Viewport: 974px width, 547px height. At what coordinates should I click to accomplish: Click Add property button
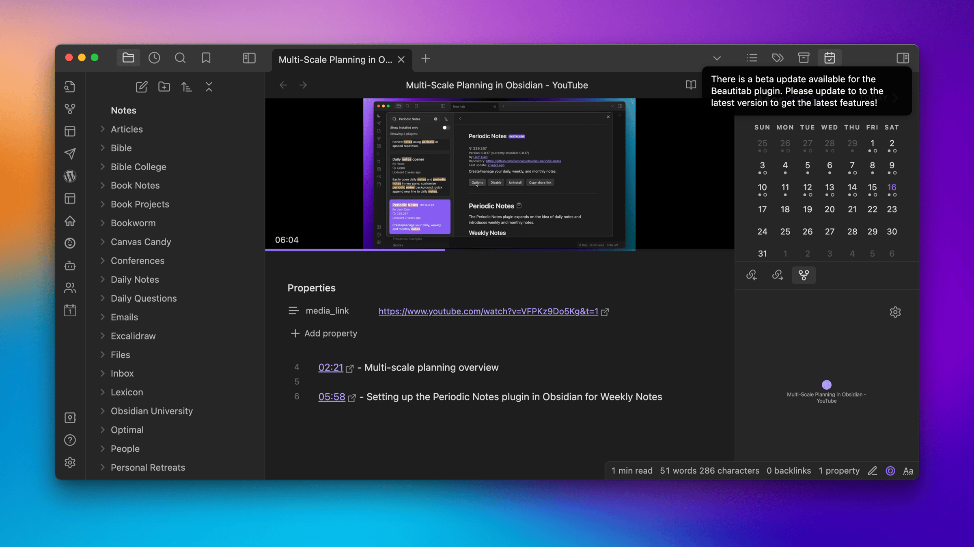(324, 333)
